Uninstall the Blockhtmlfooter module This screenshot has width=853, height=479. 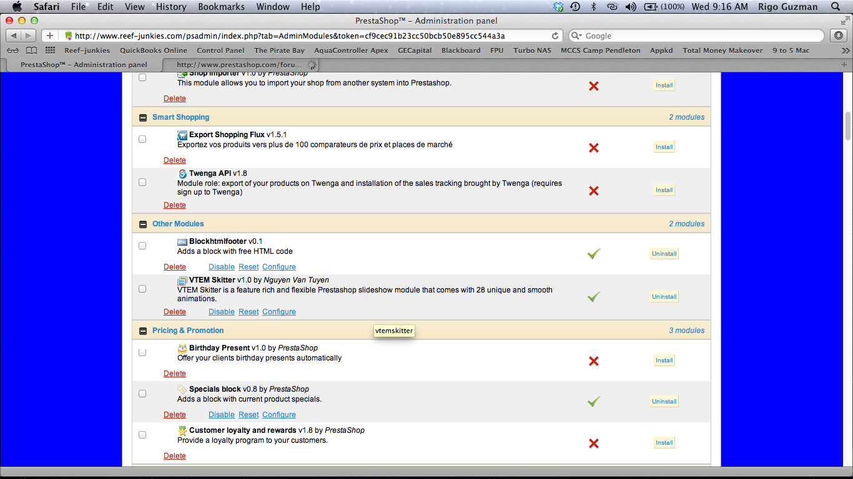(x=664, y=254)
